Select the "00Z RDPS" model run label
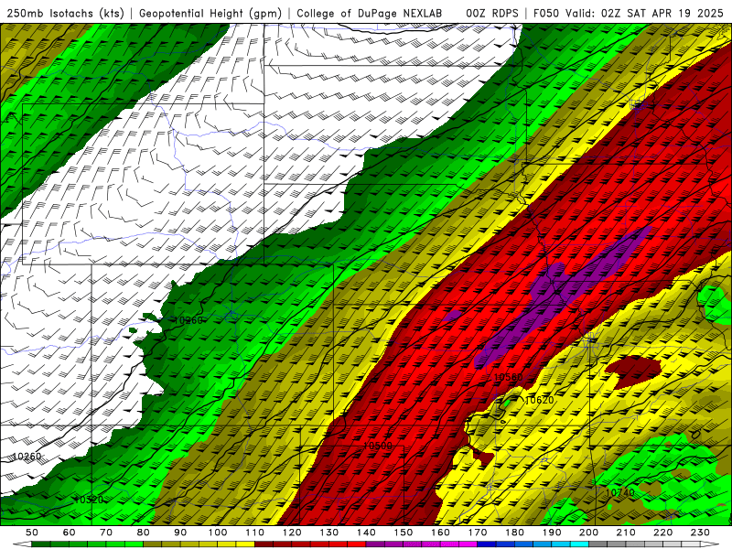Image resolution: width=732 pixels, height=549 pixels. (x=492, y=14)
